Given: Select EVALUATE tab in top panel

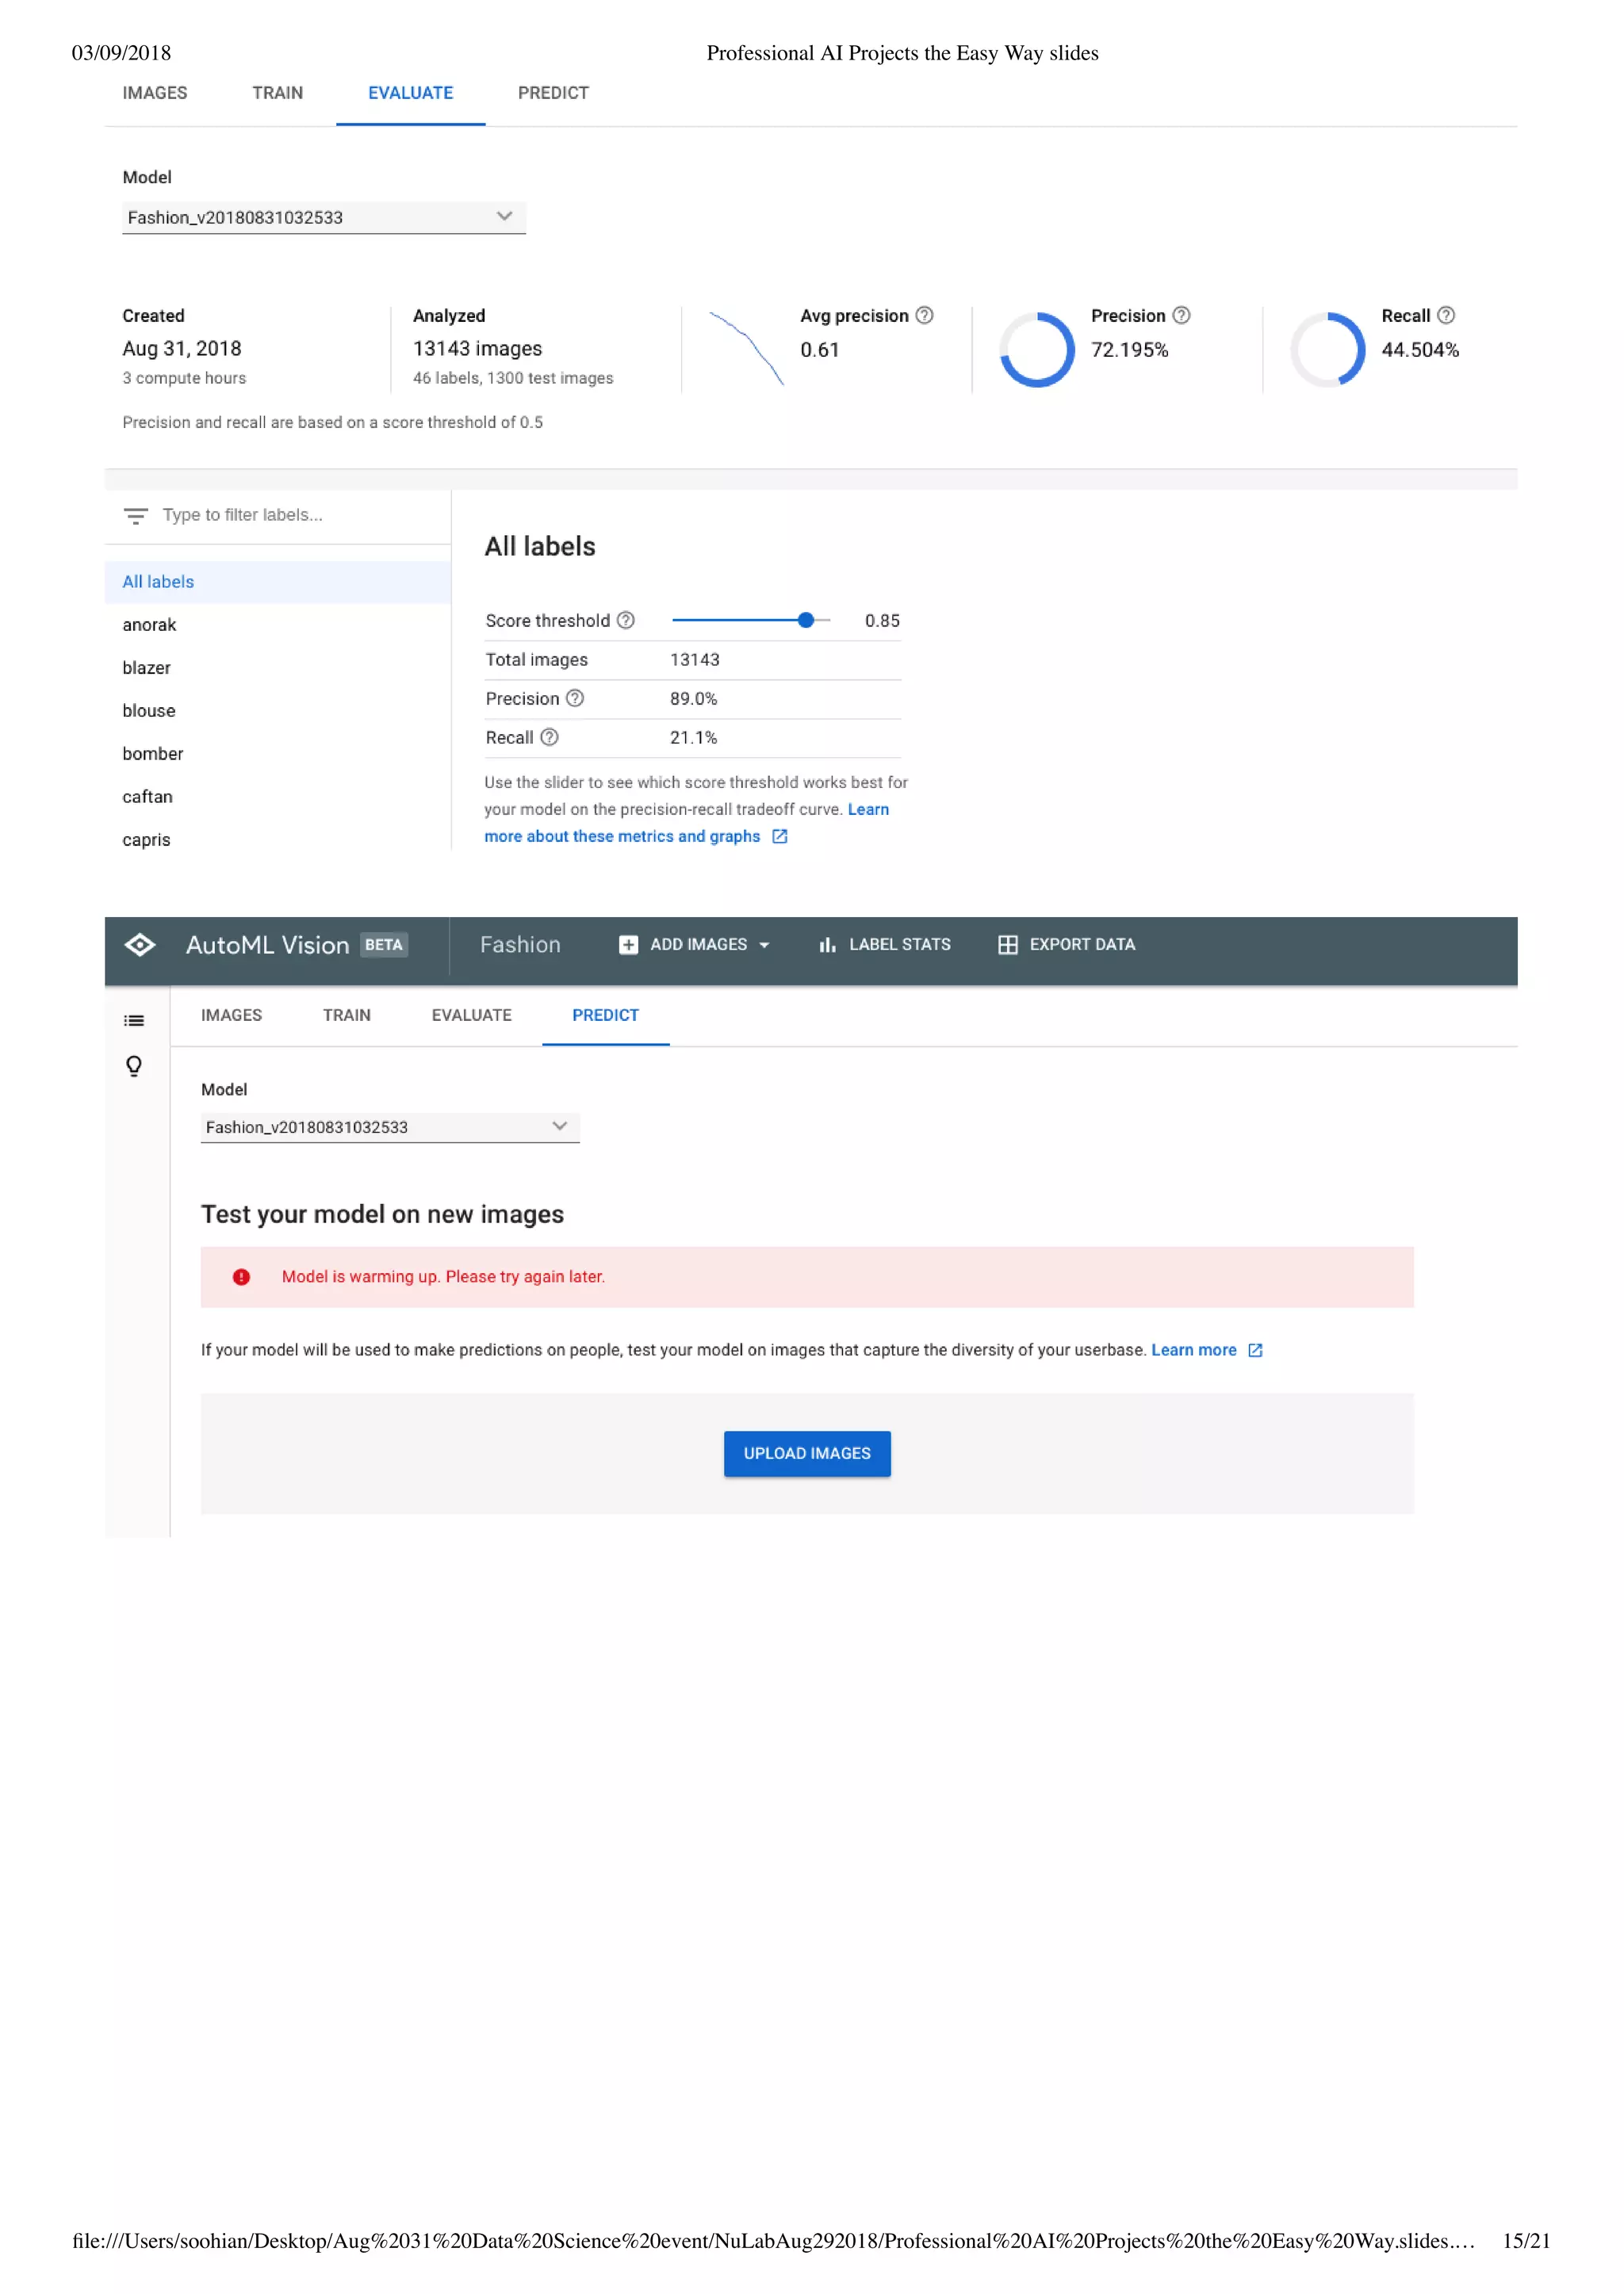Looking at the screenshot, I should 410,93.
